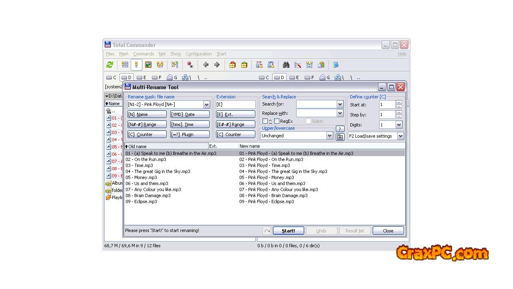513x289 pixels.
Task: Select the row '05 - Money.mp3'
Action: [x=265, y=177]
